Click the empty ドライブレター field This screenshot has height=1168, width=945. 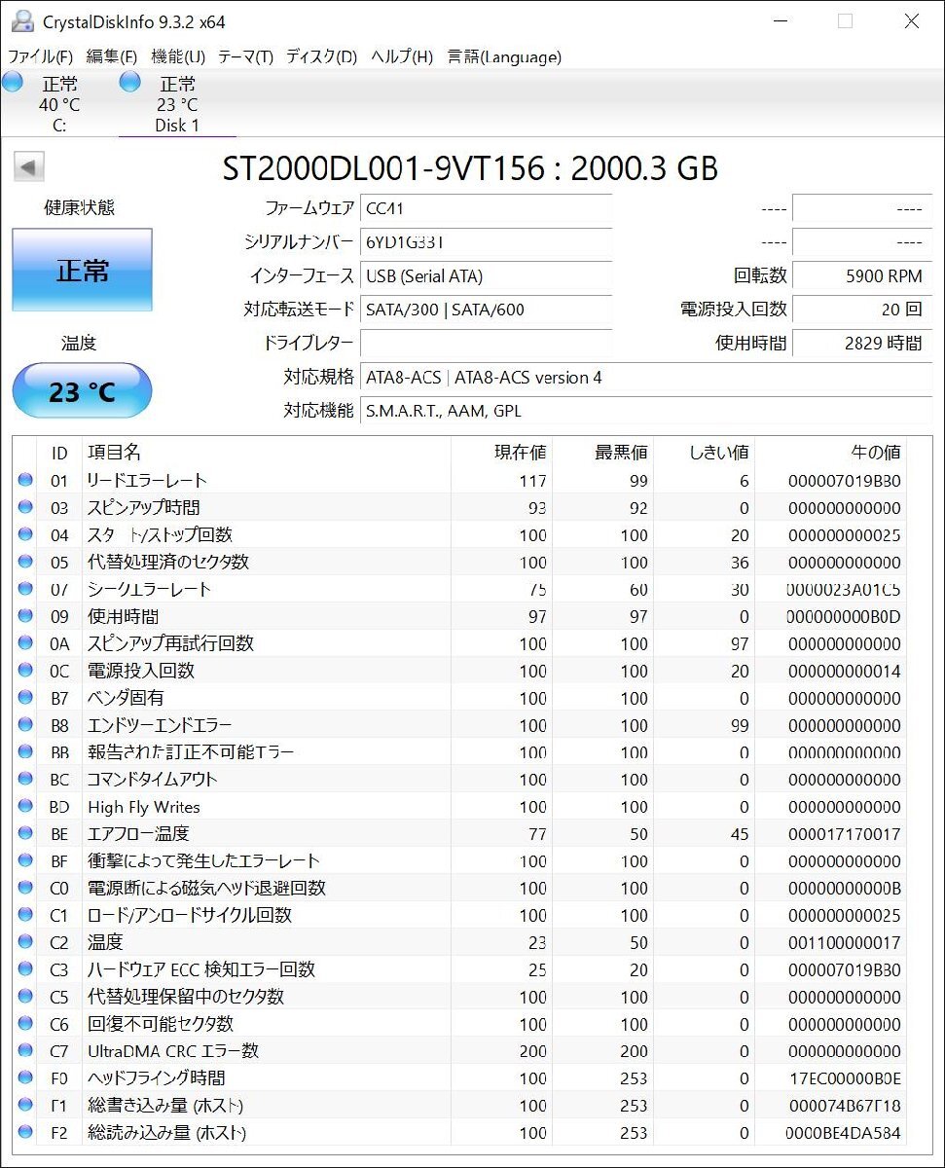click(486, 343)
